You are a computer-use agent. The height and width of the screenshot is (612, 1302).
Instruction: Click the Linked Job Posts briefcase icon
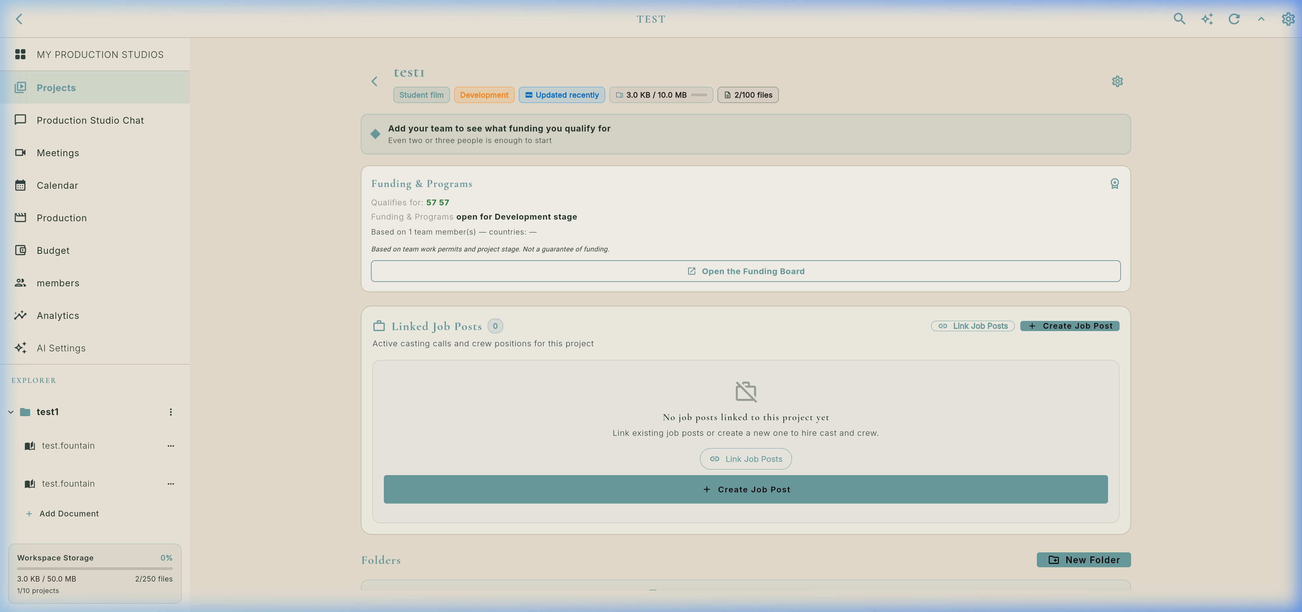click(x=379, y=326)
